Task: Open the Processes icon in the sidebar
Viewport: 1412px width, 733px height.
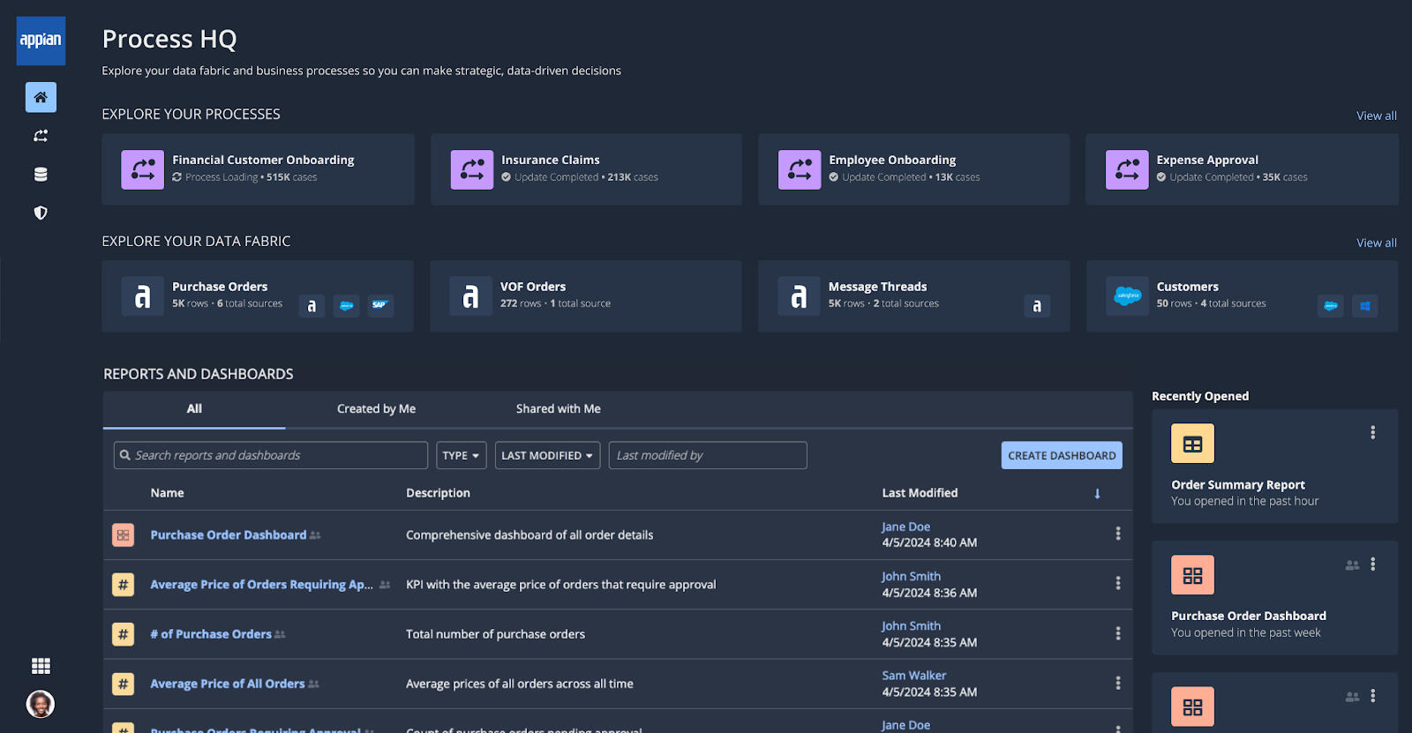Action: tap(41, 136)
